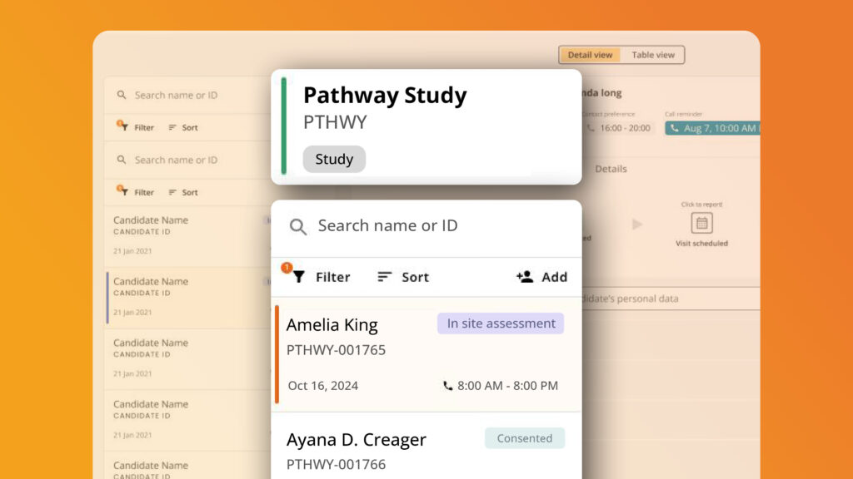Click the phone icon beside 8:00 AM - 8:00 PM
853x479 pixels.
click(x=447, y=386)
